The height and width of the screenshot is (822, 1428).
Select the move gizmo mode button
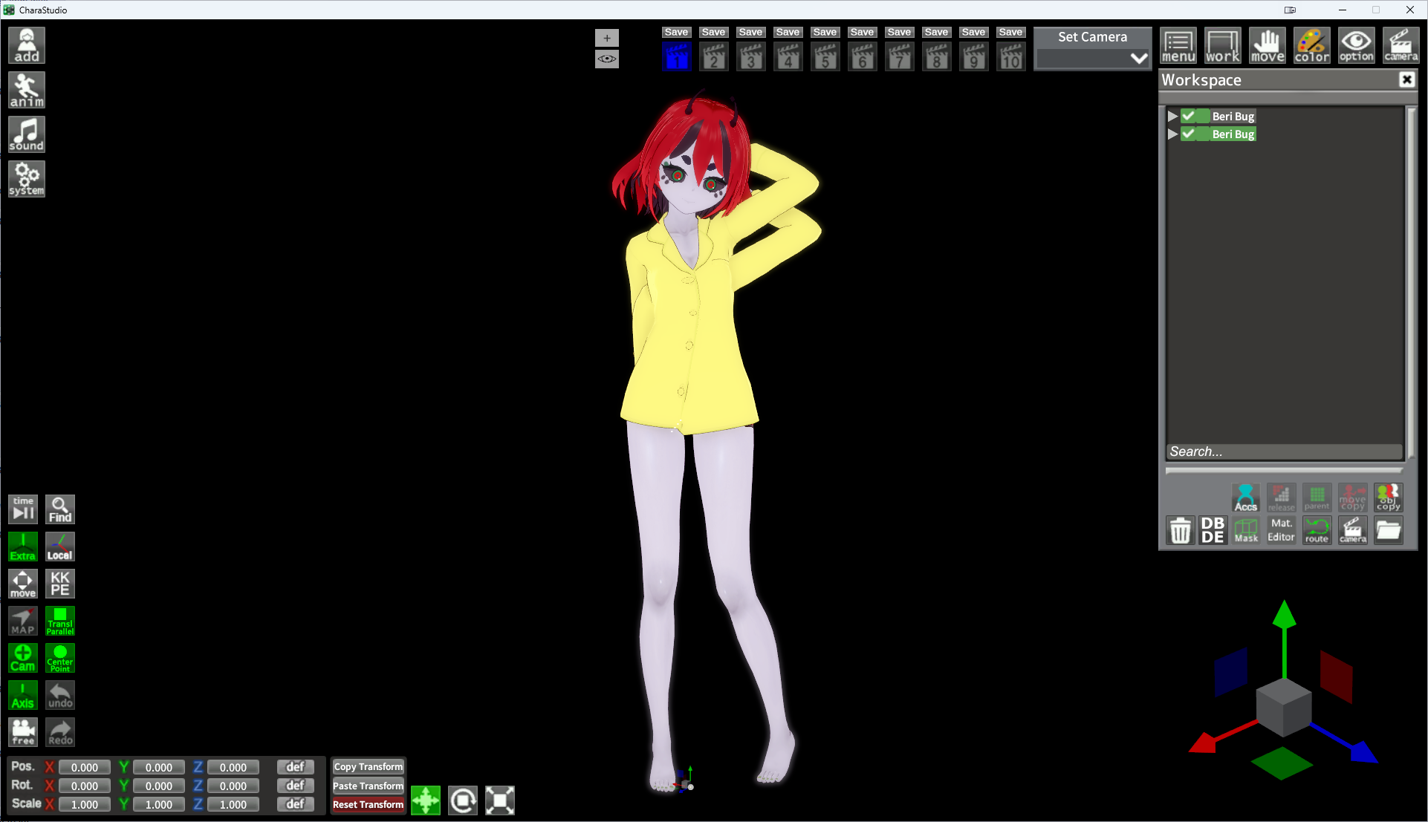pyautogui.click(x=426, y=800)
